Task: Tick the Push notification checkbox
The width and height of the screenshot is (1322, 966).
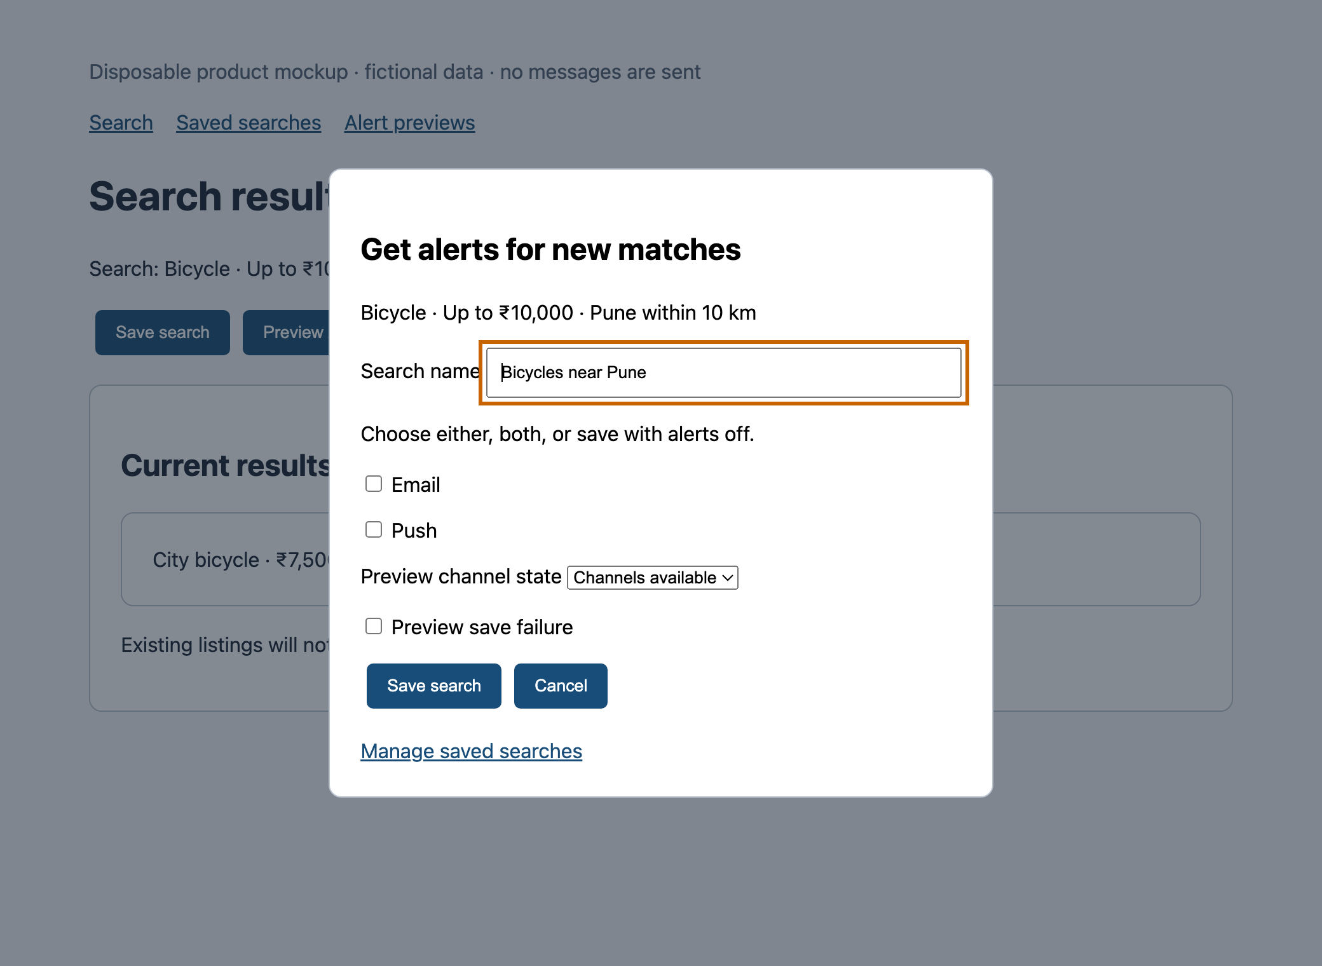Action: click(x=374, y=530)
